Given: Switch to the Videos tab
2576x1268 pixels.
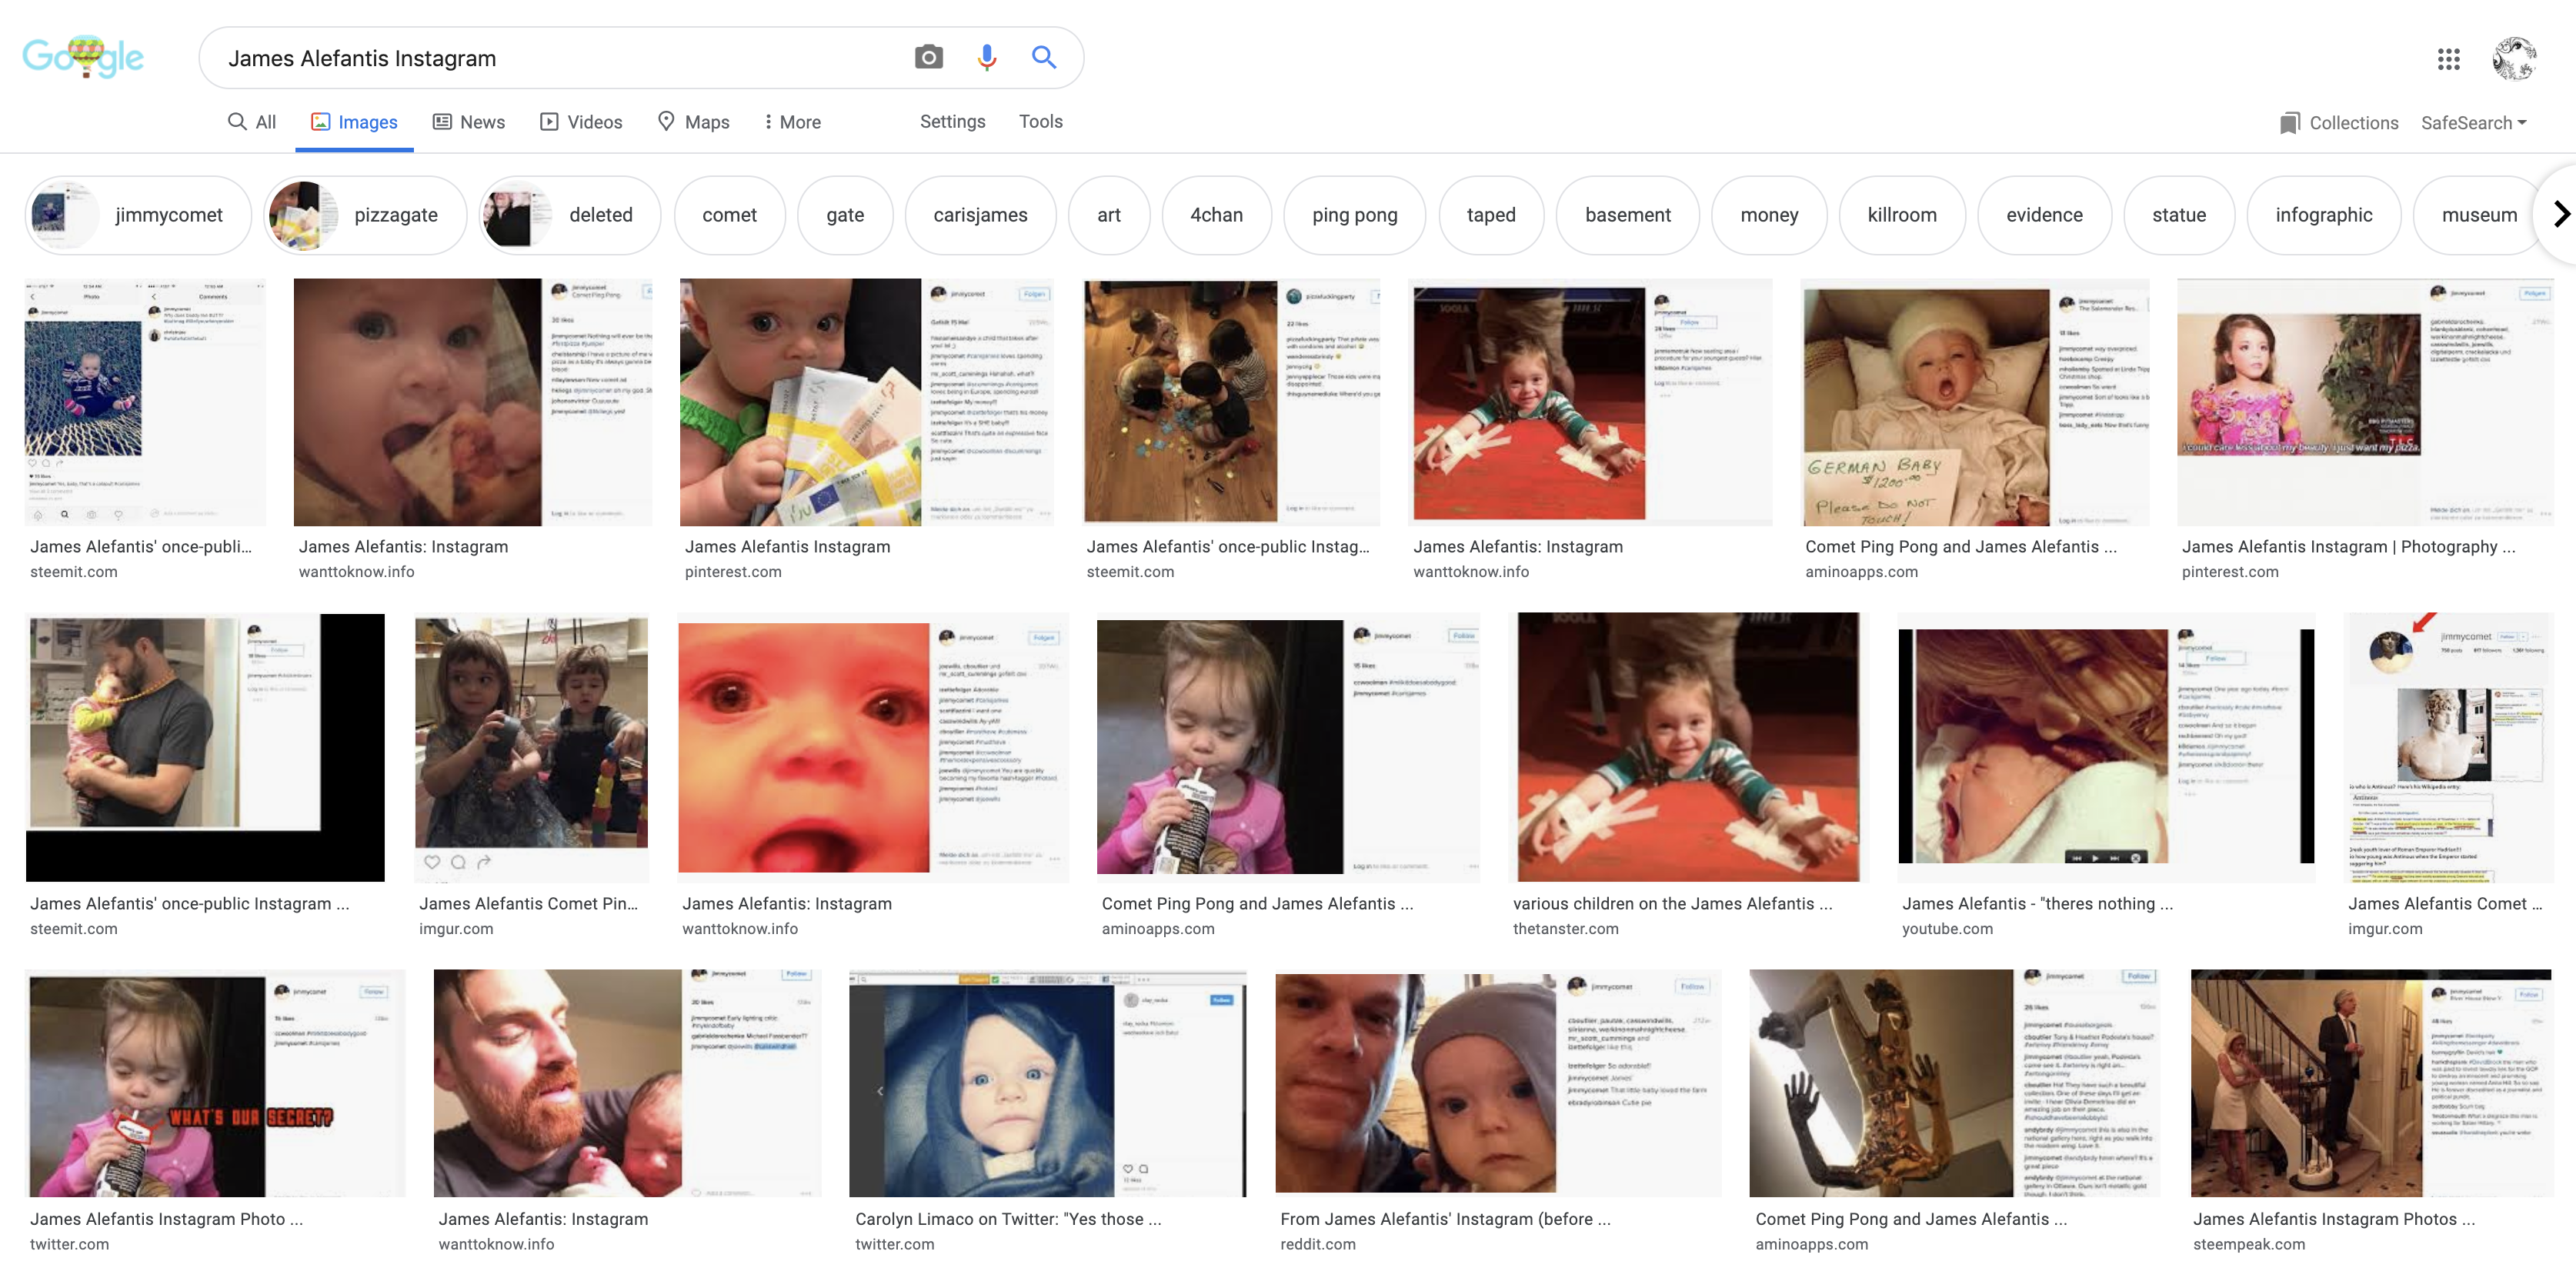Looking at the screenshot, I should click(581, 122).
